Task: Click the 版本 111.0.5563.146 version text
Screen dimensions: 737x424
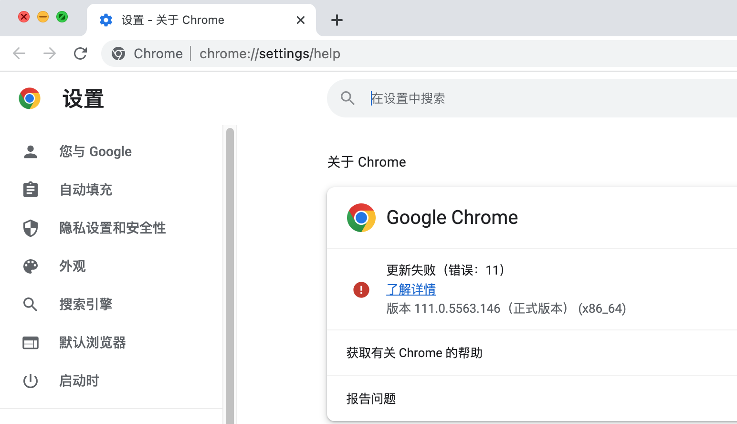Action: pyautogui.click(x=506, y=308)
